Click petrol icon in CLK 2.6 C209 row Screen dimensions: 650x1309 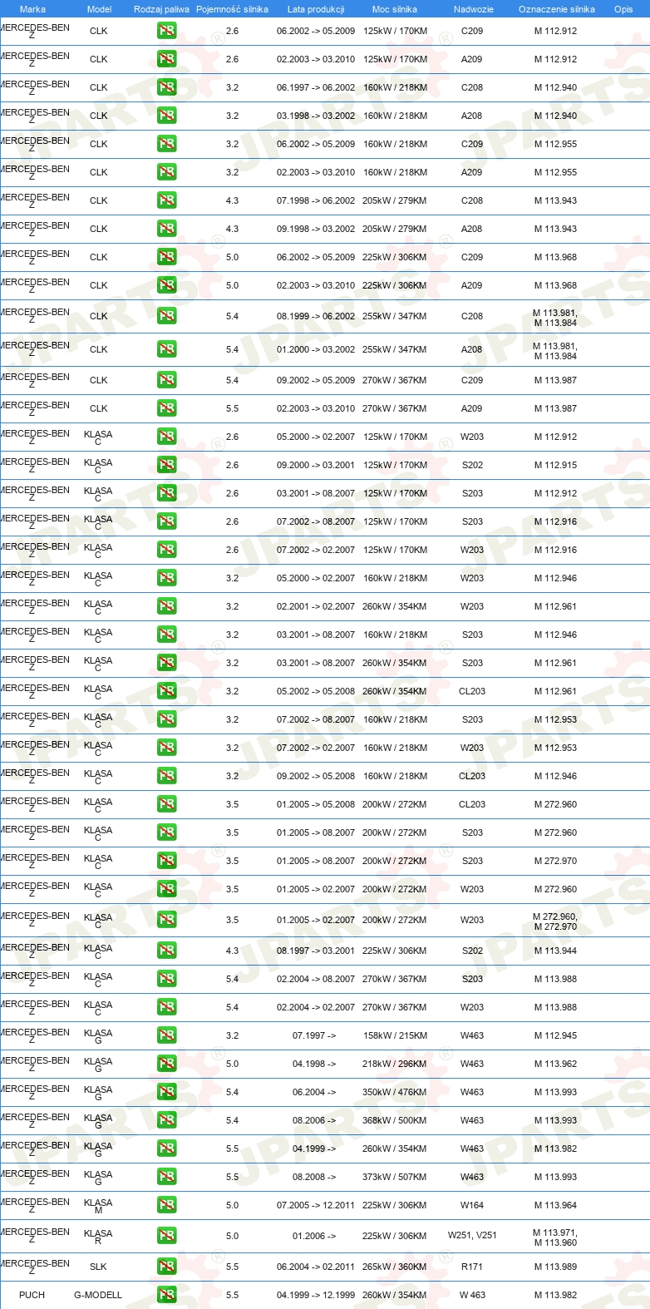tap(166, 32)
